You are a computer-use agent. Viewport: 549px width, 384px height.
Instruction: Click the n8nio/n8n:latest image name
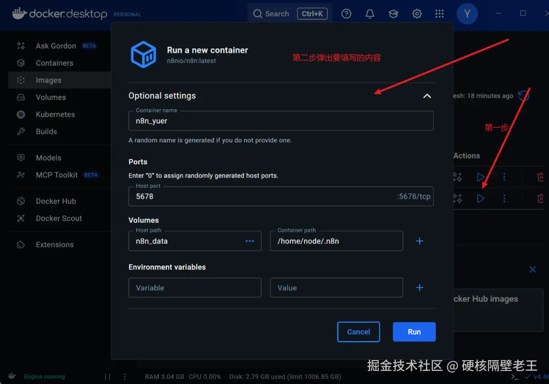(x=191, y=61)
